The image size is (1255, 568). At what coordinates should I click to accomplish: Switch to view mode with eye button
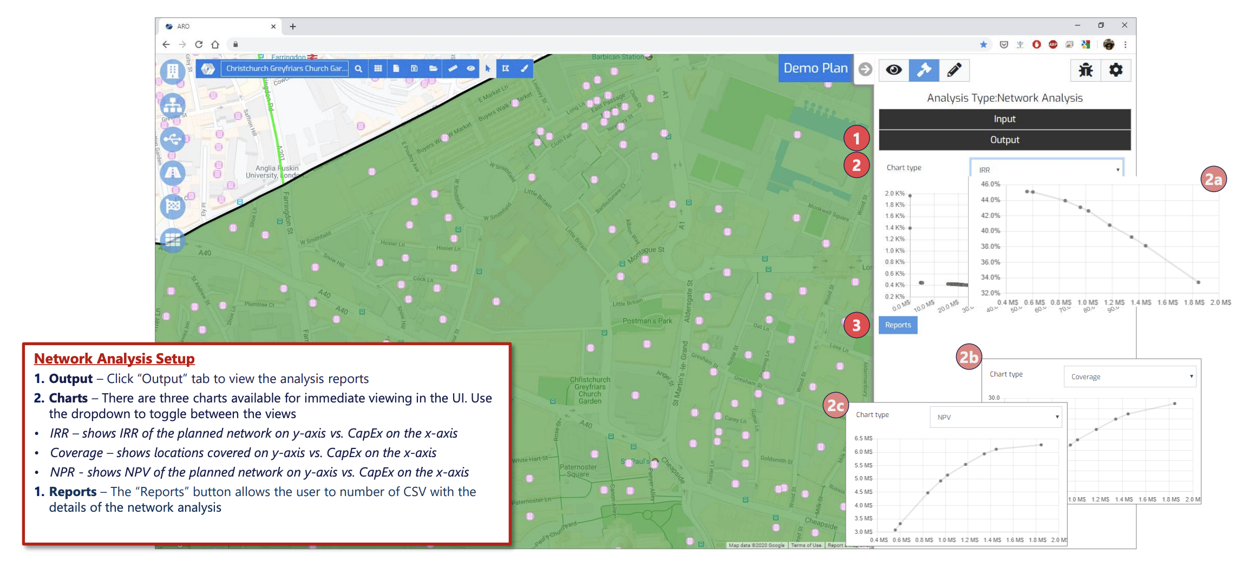click(x=894, y=70)
